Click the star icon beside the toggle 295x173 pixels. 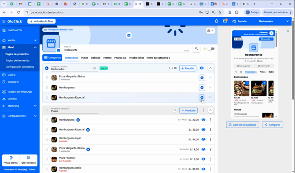click(x=205, y=49)
